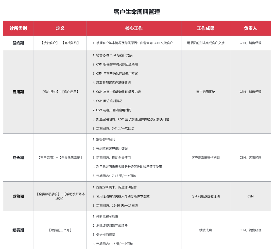Click 解答客户疑问 item
The width and height of the screenshot is (274, 252).
tap(104, 139)
